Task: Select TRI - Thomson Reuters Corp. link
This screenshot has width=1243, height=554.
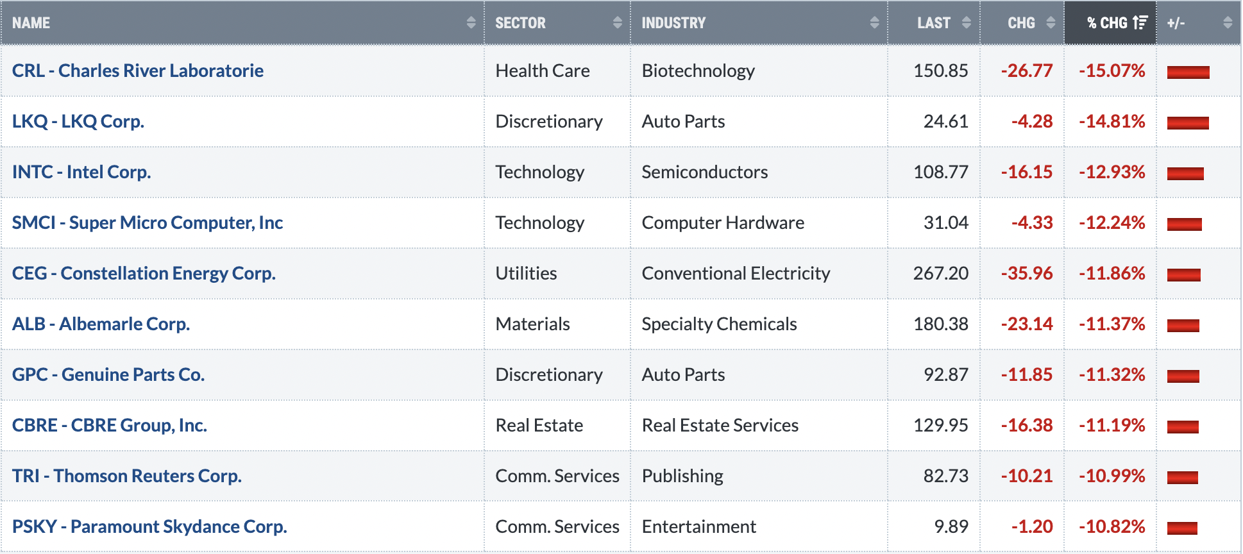Action: pos(127,476)
